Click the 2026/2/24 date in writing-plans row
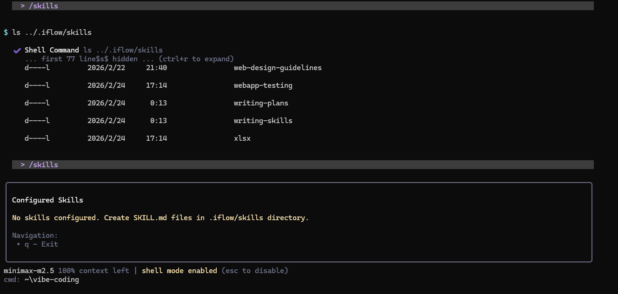This screenshot has height=294, width=618. [x=106, y=103]
